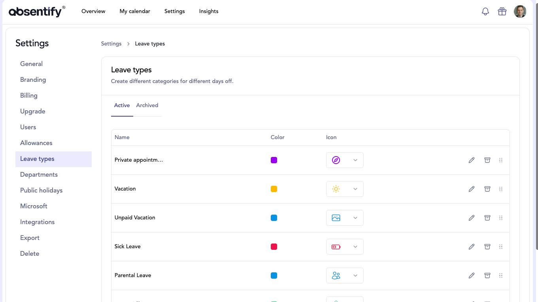Edit the Sick Leave type
538x302 pixels.
[472, 247]
